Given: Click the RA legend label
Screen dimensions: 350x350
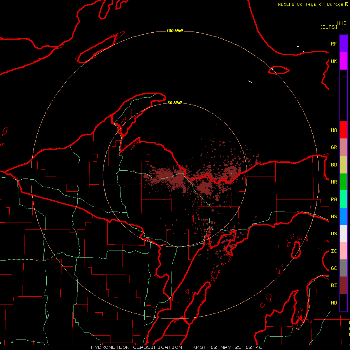Looking at the screenshot, I should click(x=334, y=199).
